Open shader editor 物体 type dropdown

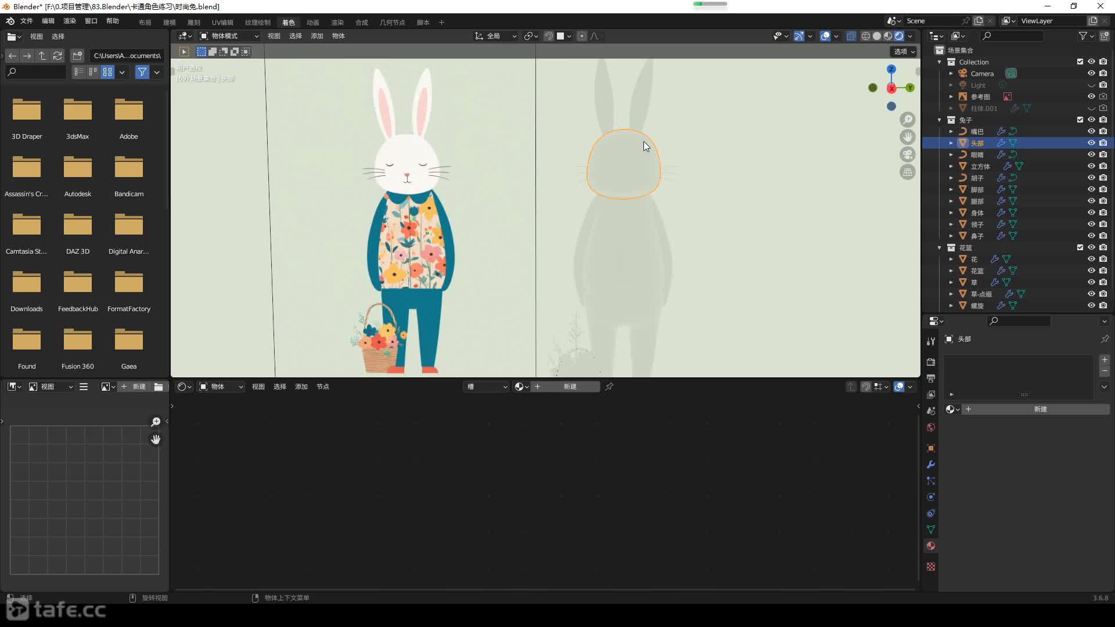pyautogui.click(x=221, y=387)
